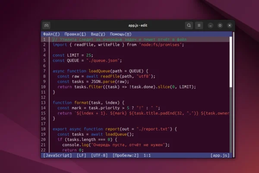Open the terminal search icon
Image resolution: width=259 pixels, height=173 pixels.
pyautogui.click(x=189, y=26)
